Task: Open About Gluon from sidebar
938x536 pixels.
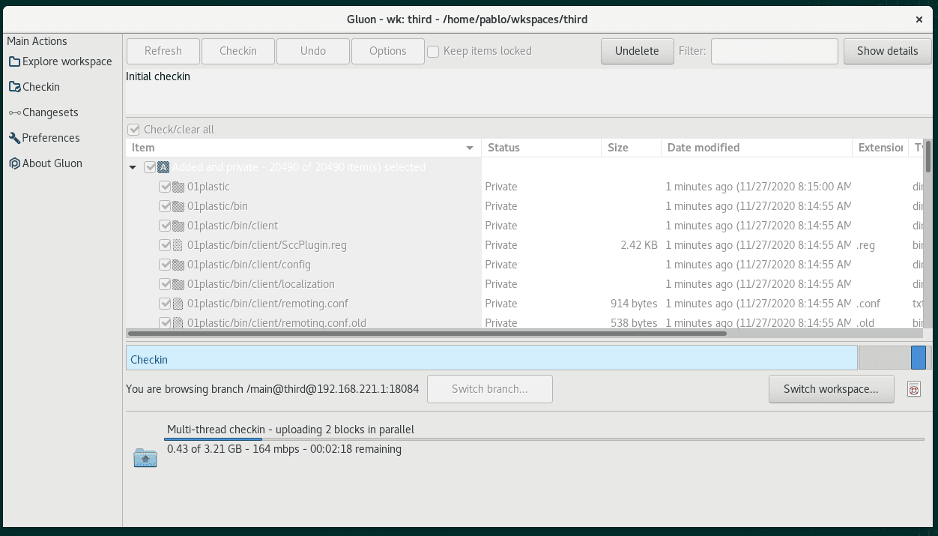Action: coord(45,163)
